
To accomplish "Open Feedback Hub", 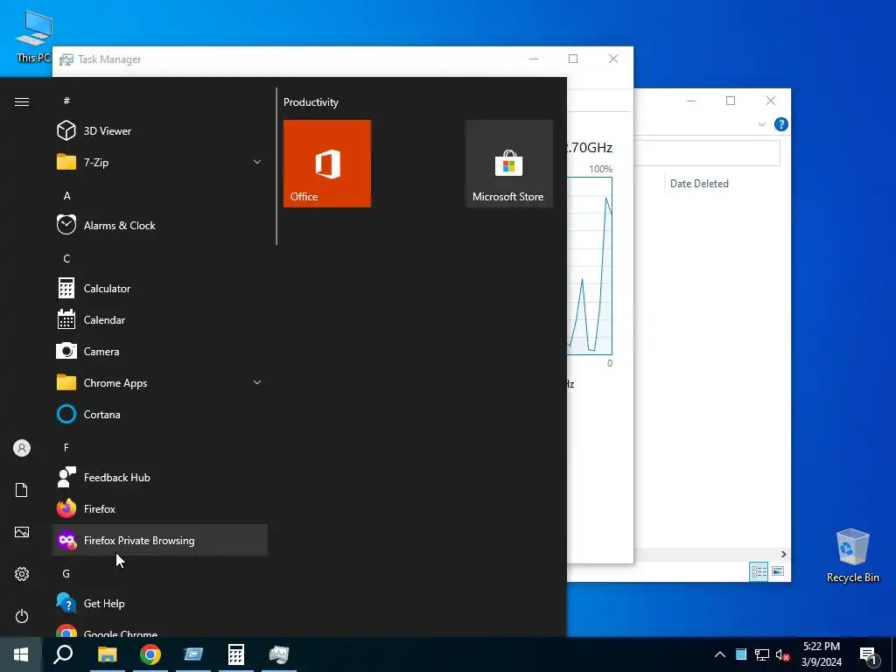I will (160, 477).
